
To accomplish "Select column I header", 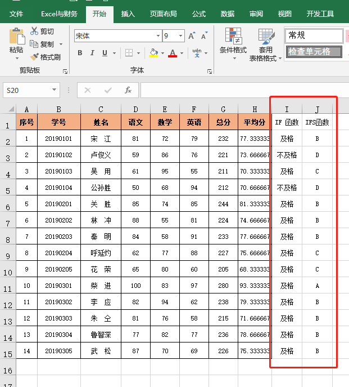I will 287,109.
